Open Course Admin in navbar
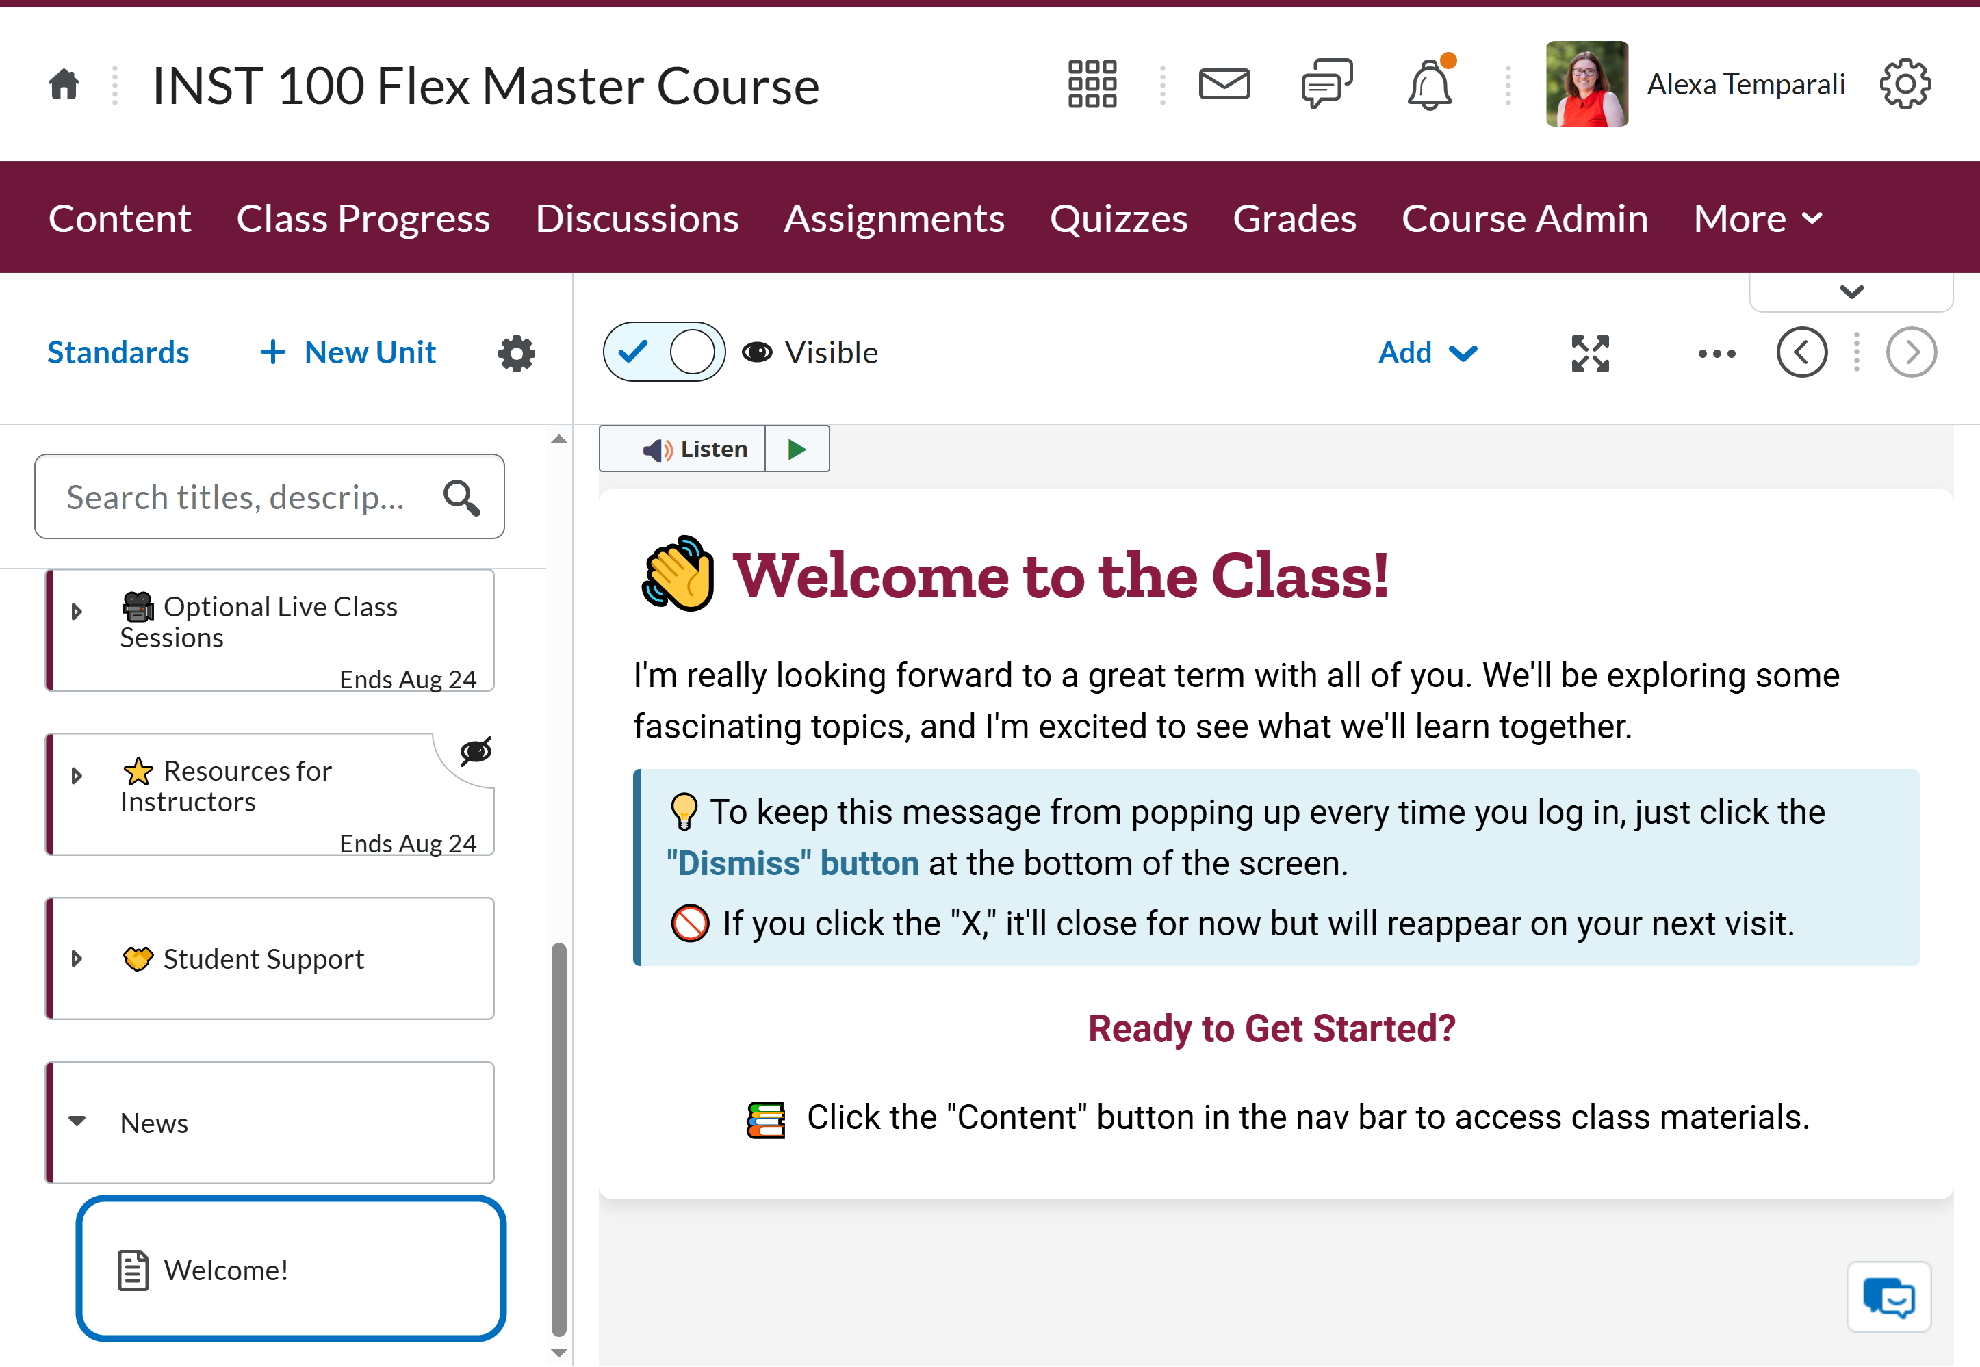The width and height of the screenshot is (1980, 1367). point(1524,218)
